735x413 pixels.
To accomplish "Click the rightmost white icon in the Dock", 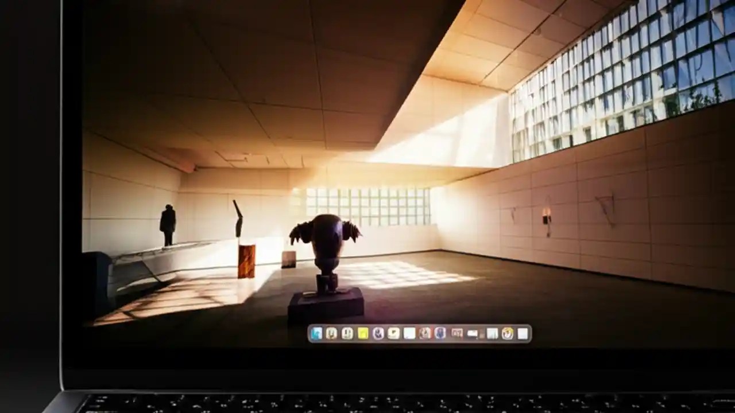I will click(x=523, y=334).
